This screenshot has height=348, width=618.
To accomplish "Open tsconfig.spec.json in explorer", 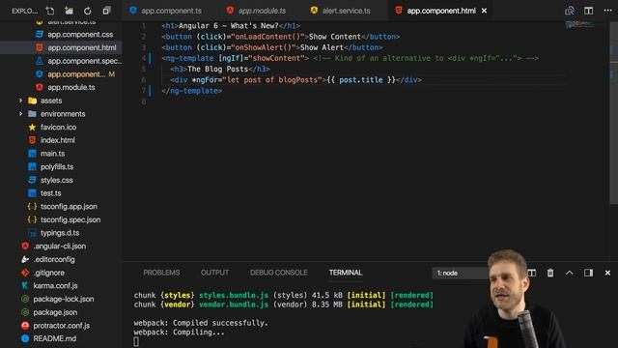I will click(70, 219).
